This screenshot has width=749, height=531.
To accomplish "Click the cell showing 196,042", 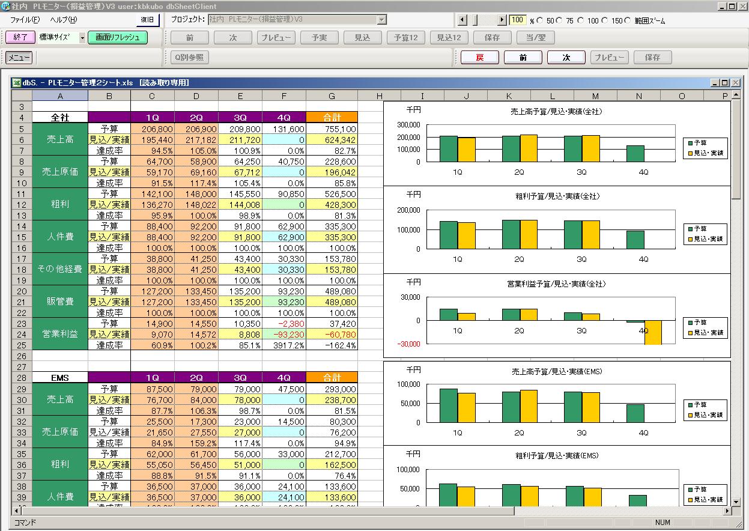I will tap(332, 172).
